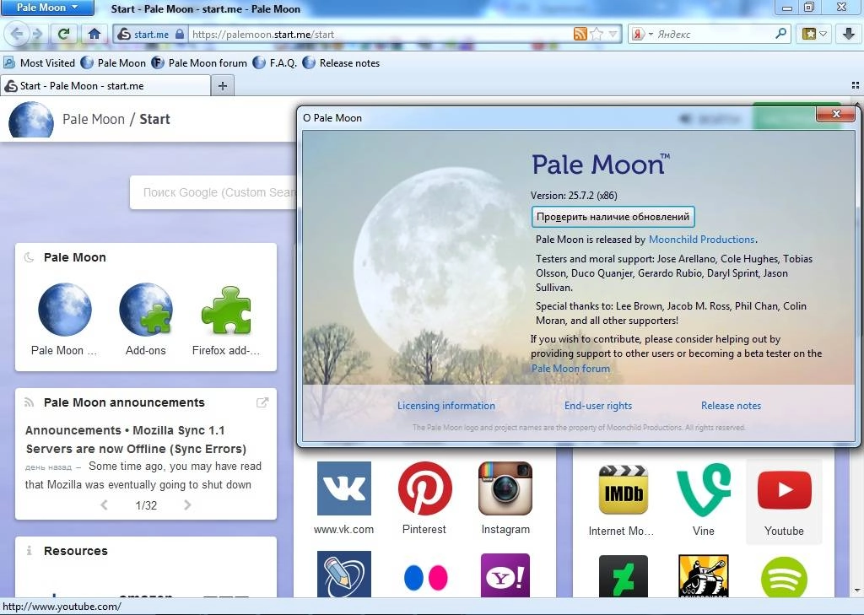Click the start.me site identity lock
864x615 pixels.
[x=151, y=34]
